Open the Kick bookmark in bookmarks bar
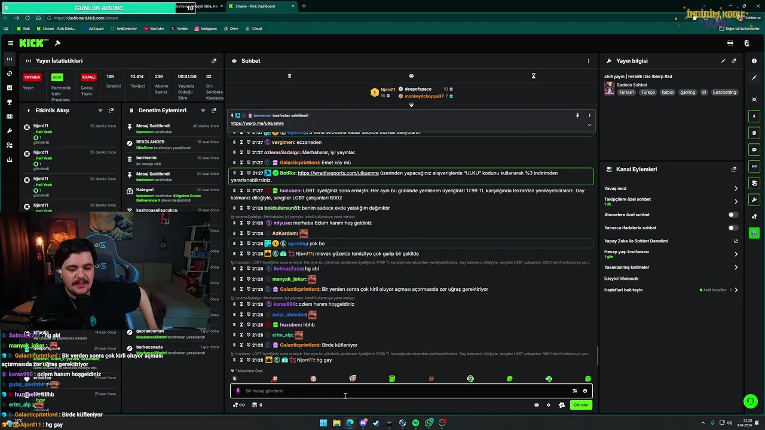 pos(24,29)
